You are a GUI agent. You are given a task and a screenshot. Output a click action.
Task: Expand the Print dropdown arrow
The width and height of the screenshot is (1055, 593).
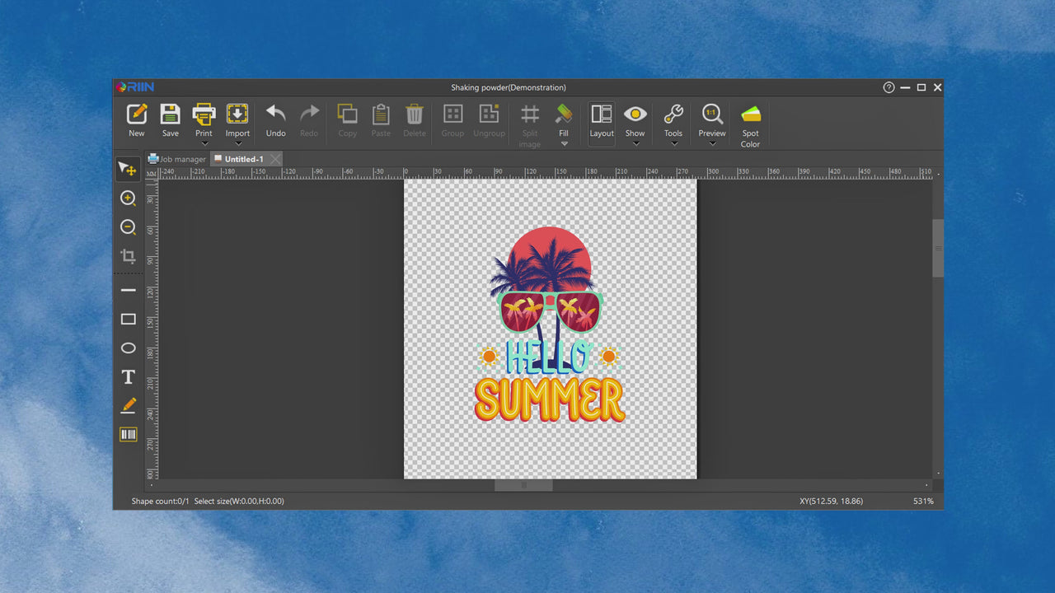tap(204, 144)
